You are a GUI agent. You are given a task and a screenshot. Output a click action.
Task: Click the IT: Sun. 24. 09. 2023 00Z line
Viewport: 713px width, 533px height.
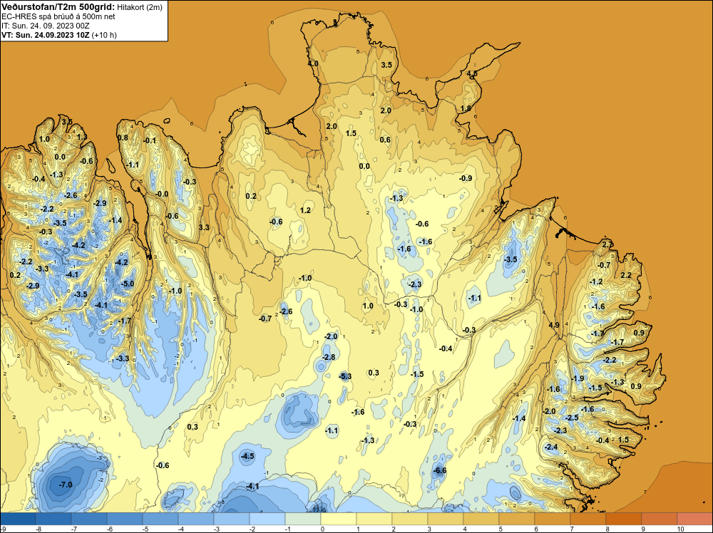(x=46, y=26)
